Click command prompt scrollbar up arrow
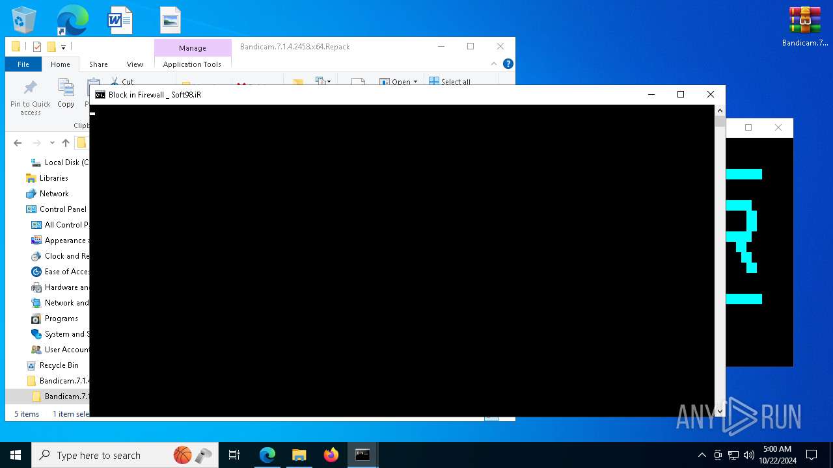 (720, 110)
